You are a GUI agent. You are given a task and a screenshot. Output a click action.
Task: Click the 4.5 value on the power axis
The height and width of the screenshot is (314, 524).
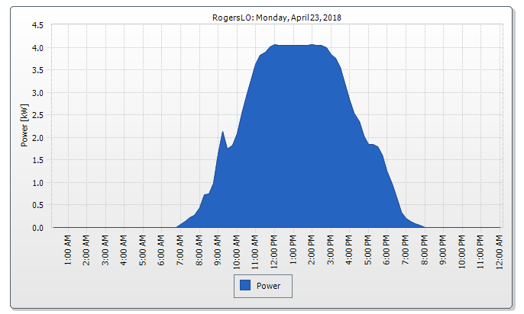pyautogui.click(x=37, y=25)
